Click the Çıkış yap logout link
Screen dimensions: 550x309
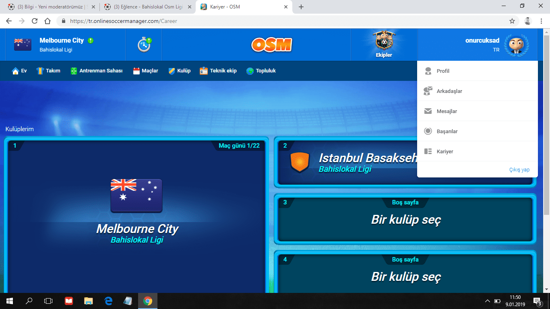pyautogui.click(x=519, y=170)
